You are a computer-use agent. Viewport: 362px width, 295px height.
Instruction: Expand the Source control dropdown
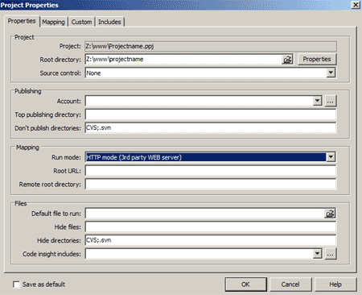click(331, 73)
